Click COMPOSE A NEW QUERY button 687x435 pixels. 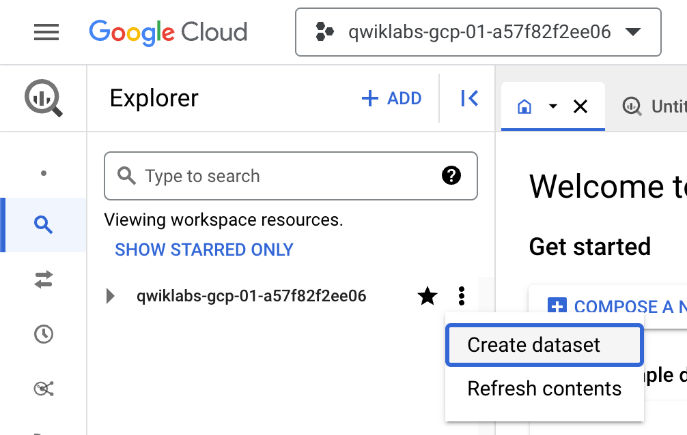coord(617,307)
